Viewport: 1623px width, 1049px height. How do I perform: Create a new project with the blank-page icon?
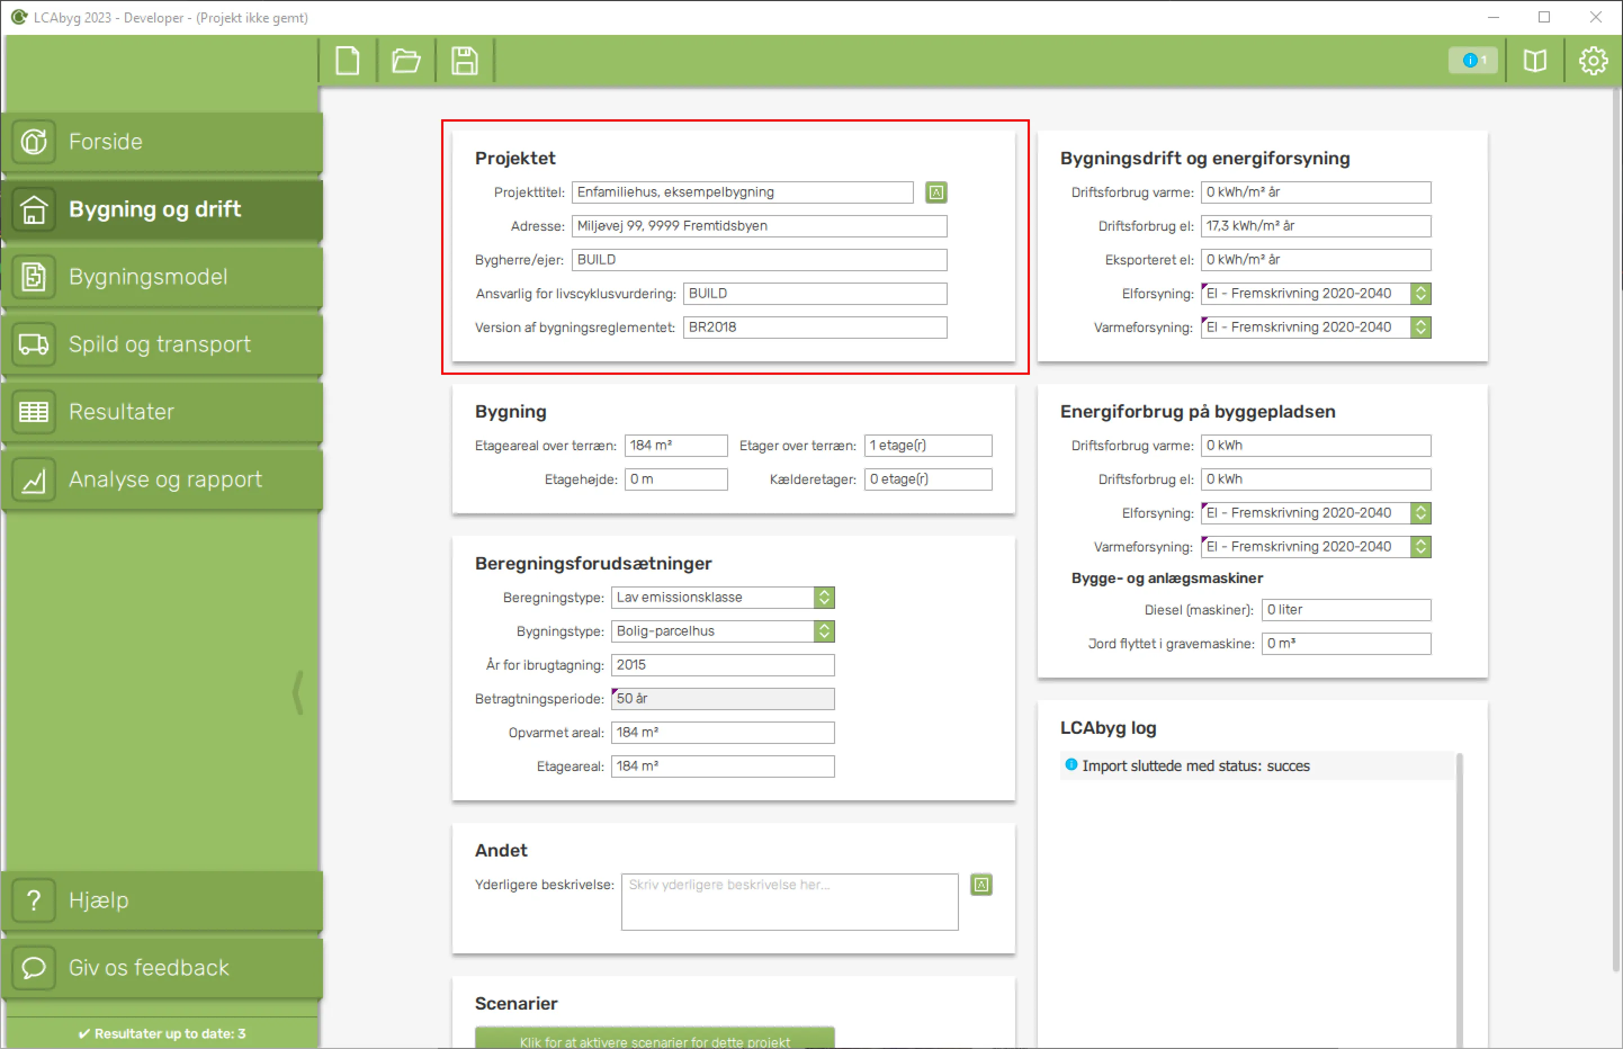click(x=347, y=61)
